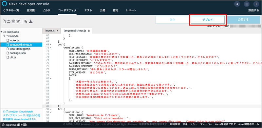Open the メディアストレージ S3 link
Screen dimensions: 262x128
tap(21, 116)
